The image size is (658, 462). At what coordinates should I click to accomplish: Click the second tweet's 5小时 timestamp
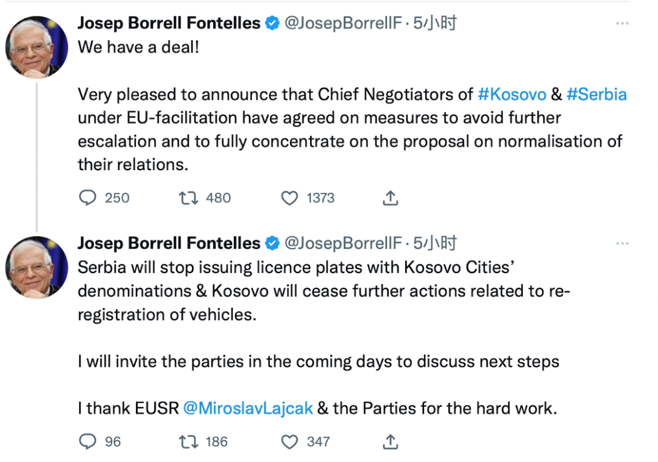pos(435,243)
